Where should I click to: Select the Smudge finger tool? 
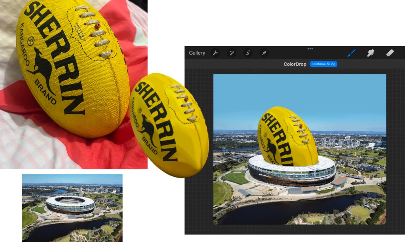click(371, 53)
